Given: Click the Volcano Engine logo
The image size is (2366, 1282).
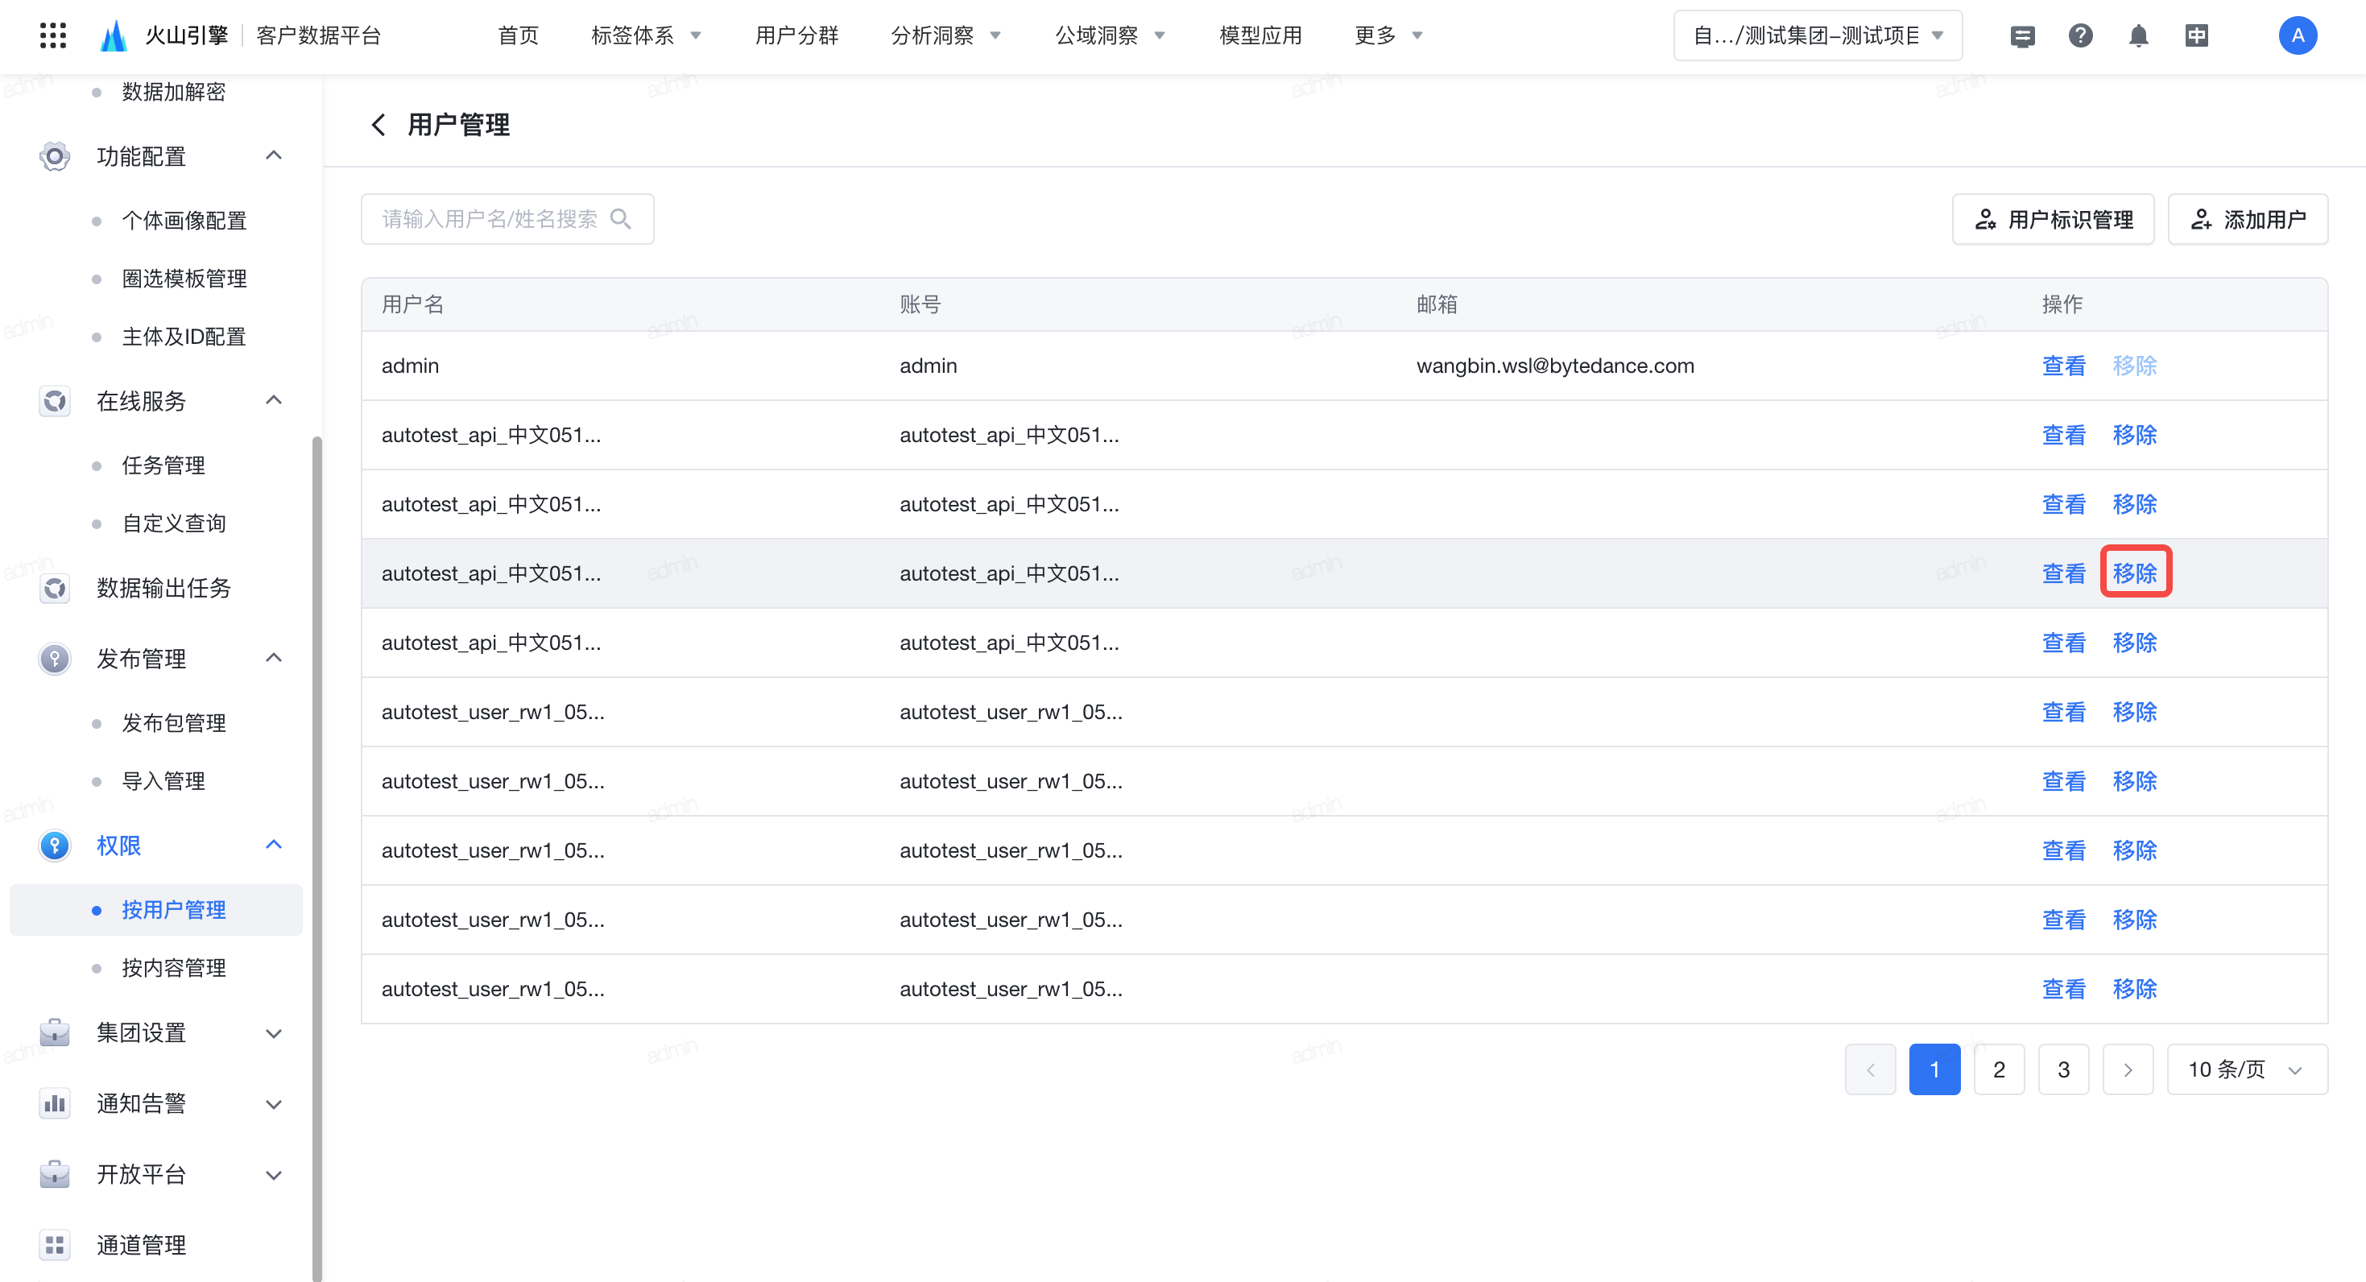Looking at the screenshot, I should pos(113,35).
